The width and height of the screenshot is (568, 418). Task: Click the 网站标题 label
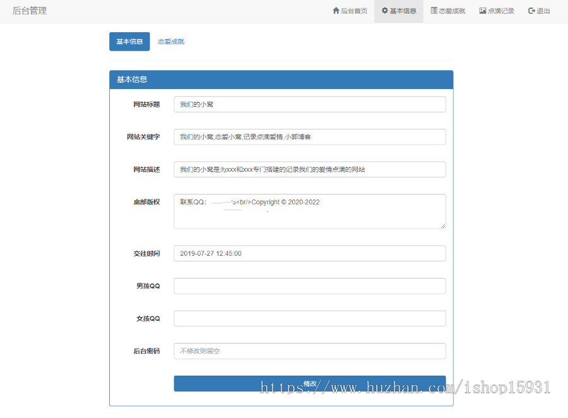point(146,104)
